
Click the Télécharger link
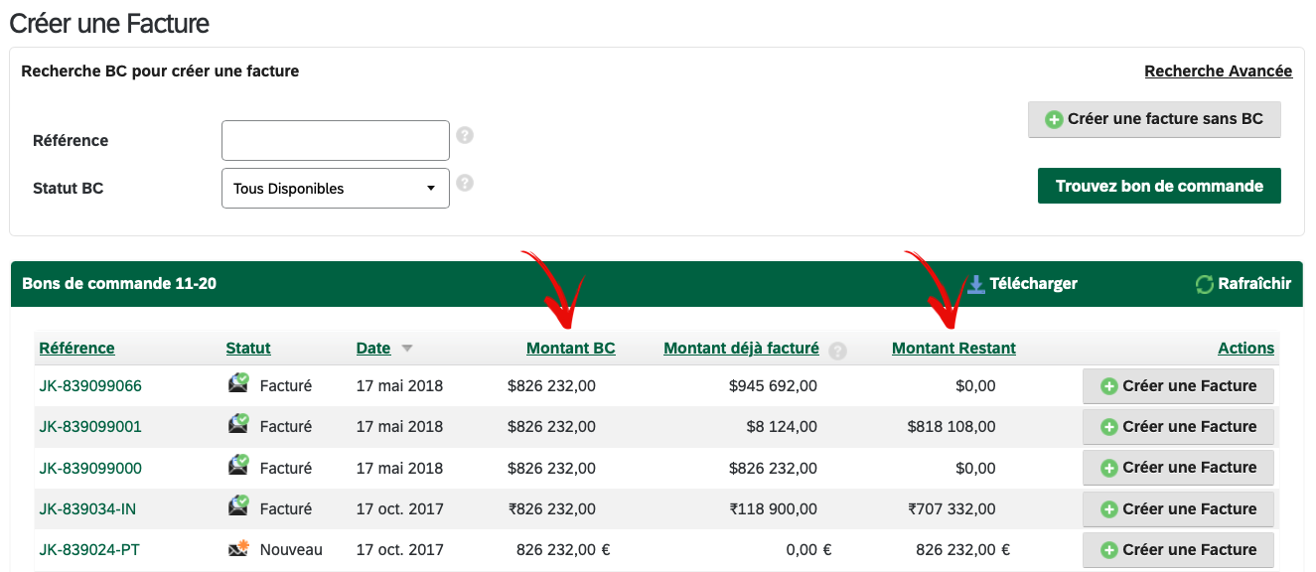1033,284
